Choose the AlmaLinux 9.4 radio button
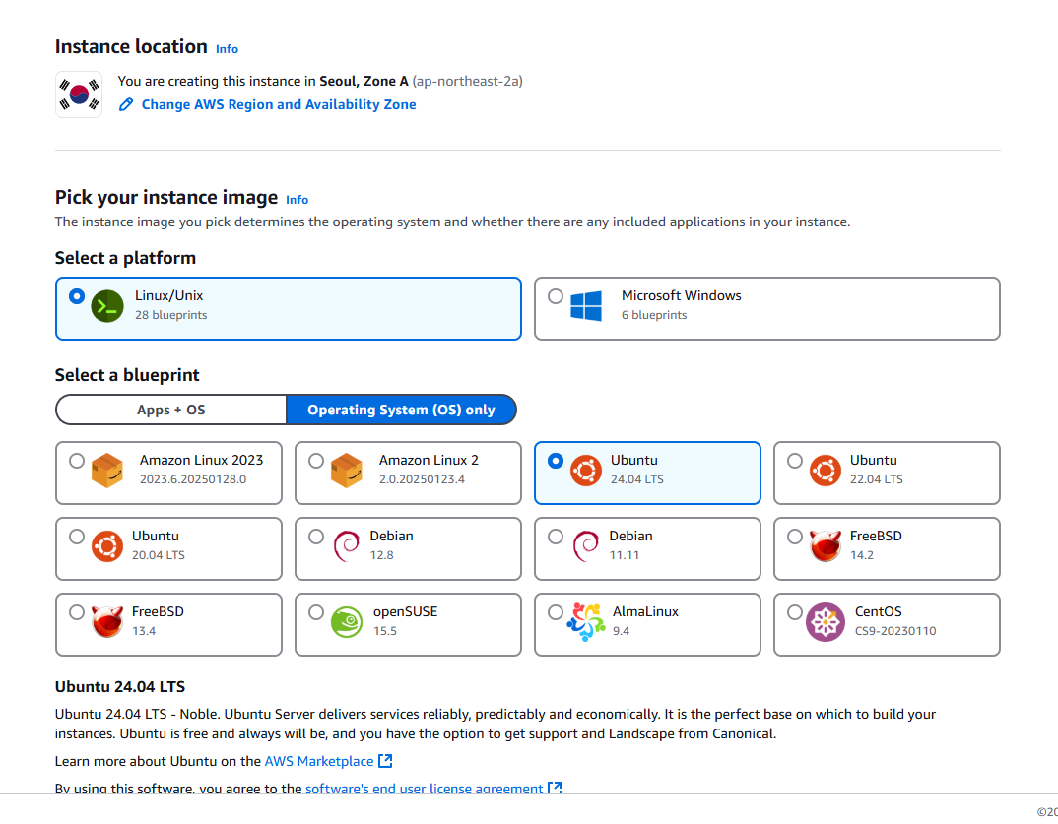This screenshot has height=824, width=1058. 556,612
